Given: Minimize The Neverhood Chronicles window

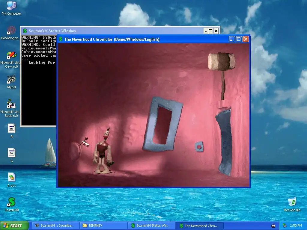Looking at the screenshot, I should [x=232, y=39].
